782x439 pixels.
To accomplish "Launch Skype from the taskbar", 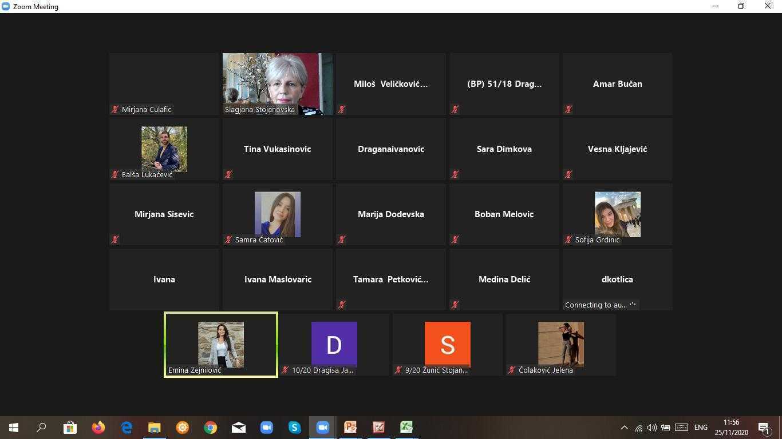I will 294,427.
